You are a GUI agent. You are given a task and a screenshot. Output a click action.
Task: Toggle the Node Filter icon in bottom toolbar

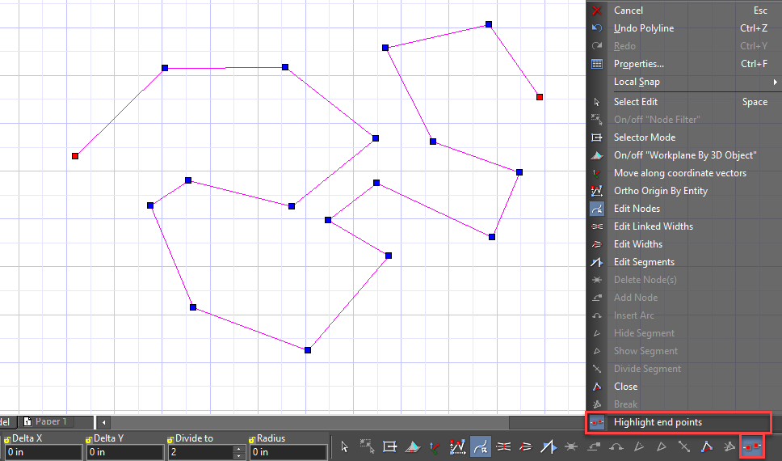[367, 446]
